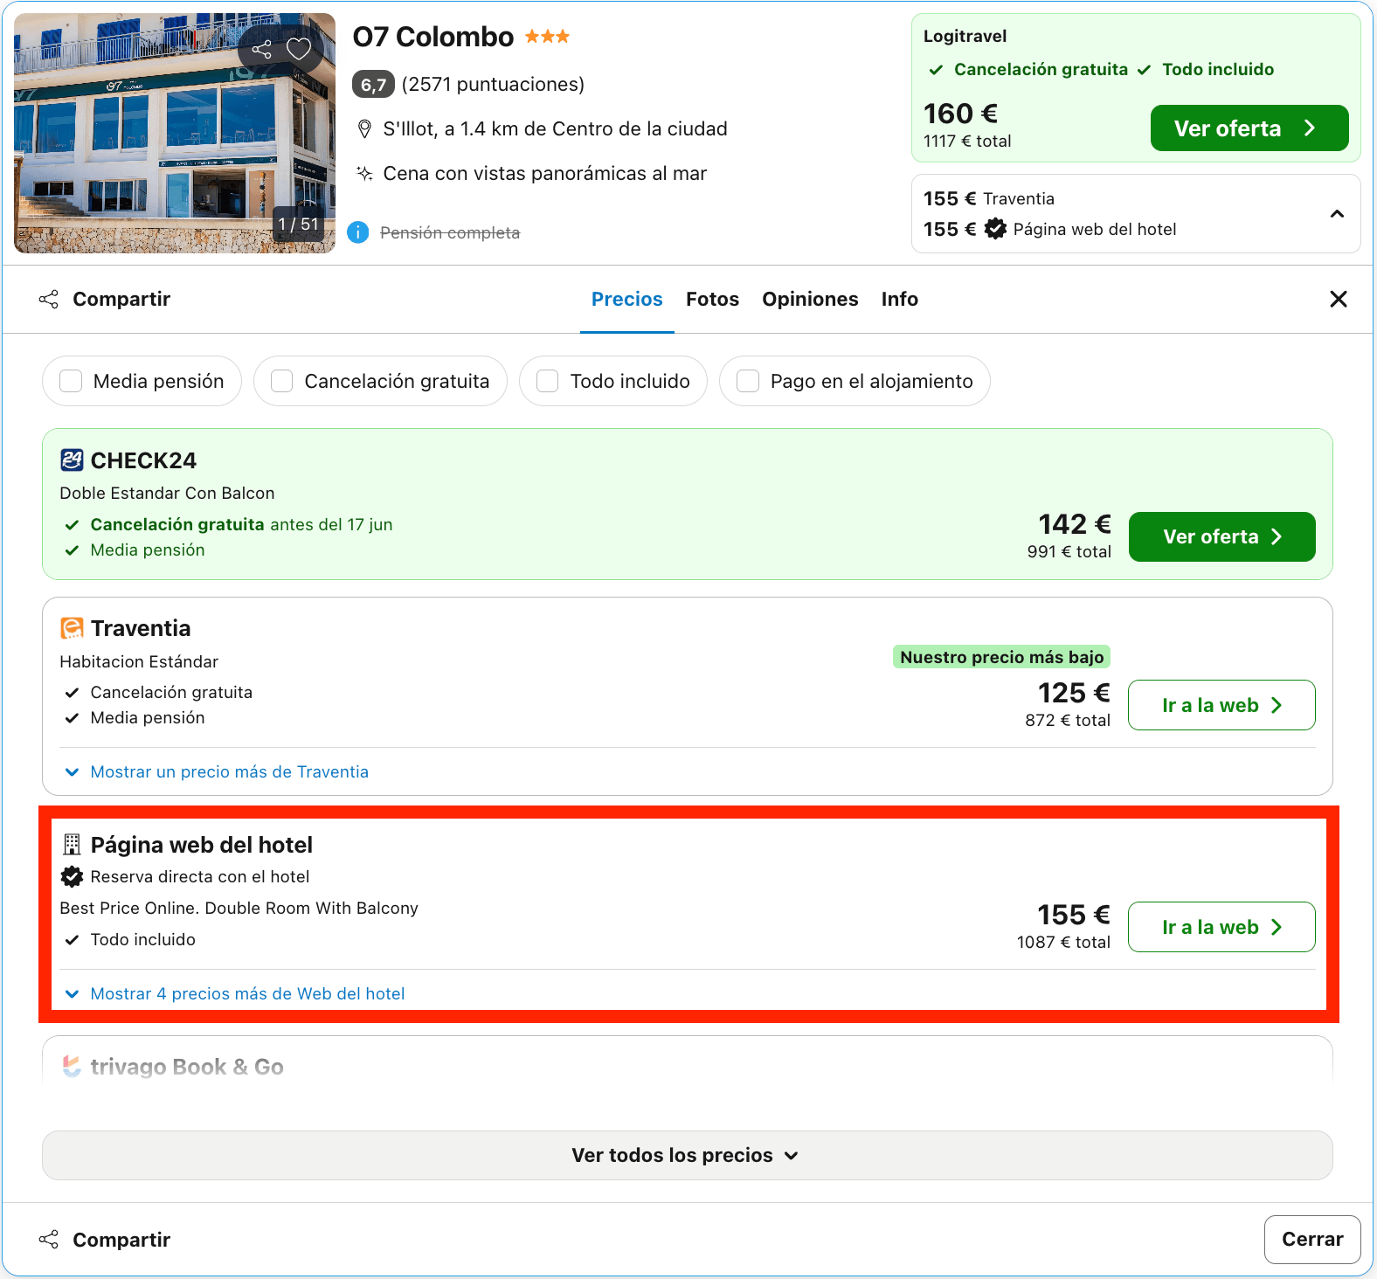Enable the Cancelación gratuita filter checkbox
The image size is (1377, 1279).
point(282,381)
